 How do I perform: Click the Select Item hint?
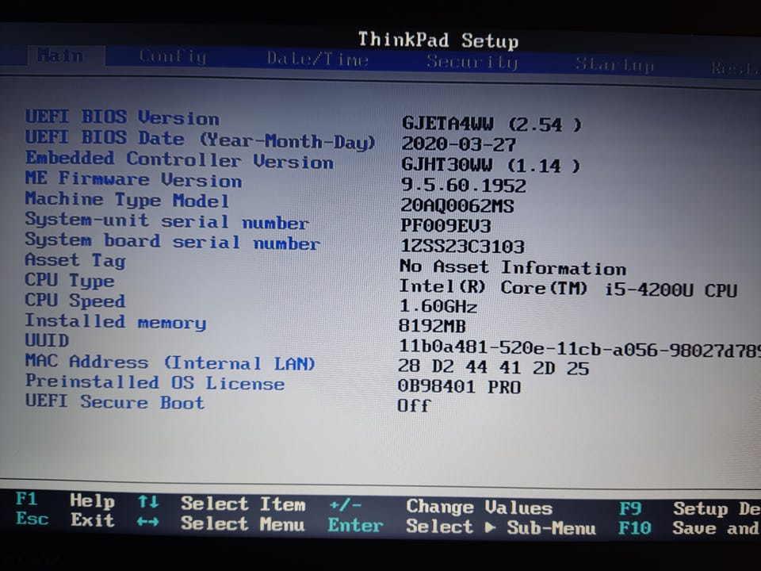(x=243, y=504)
